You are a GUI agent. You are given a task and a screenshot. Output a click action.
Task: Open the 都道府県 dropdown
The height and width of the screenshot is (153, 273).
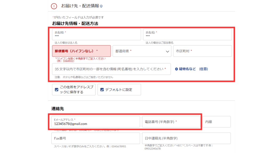[x=142, y=51]
